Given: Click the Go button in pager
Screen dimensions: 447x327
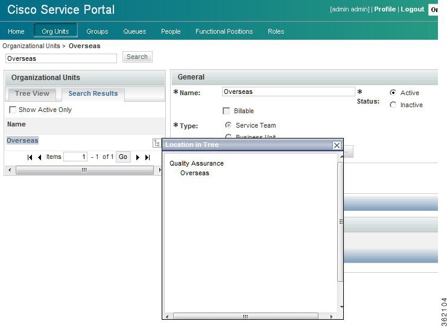Looking at the screenshot, I should (123, 157).
